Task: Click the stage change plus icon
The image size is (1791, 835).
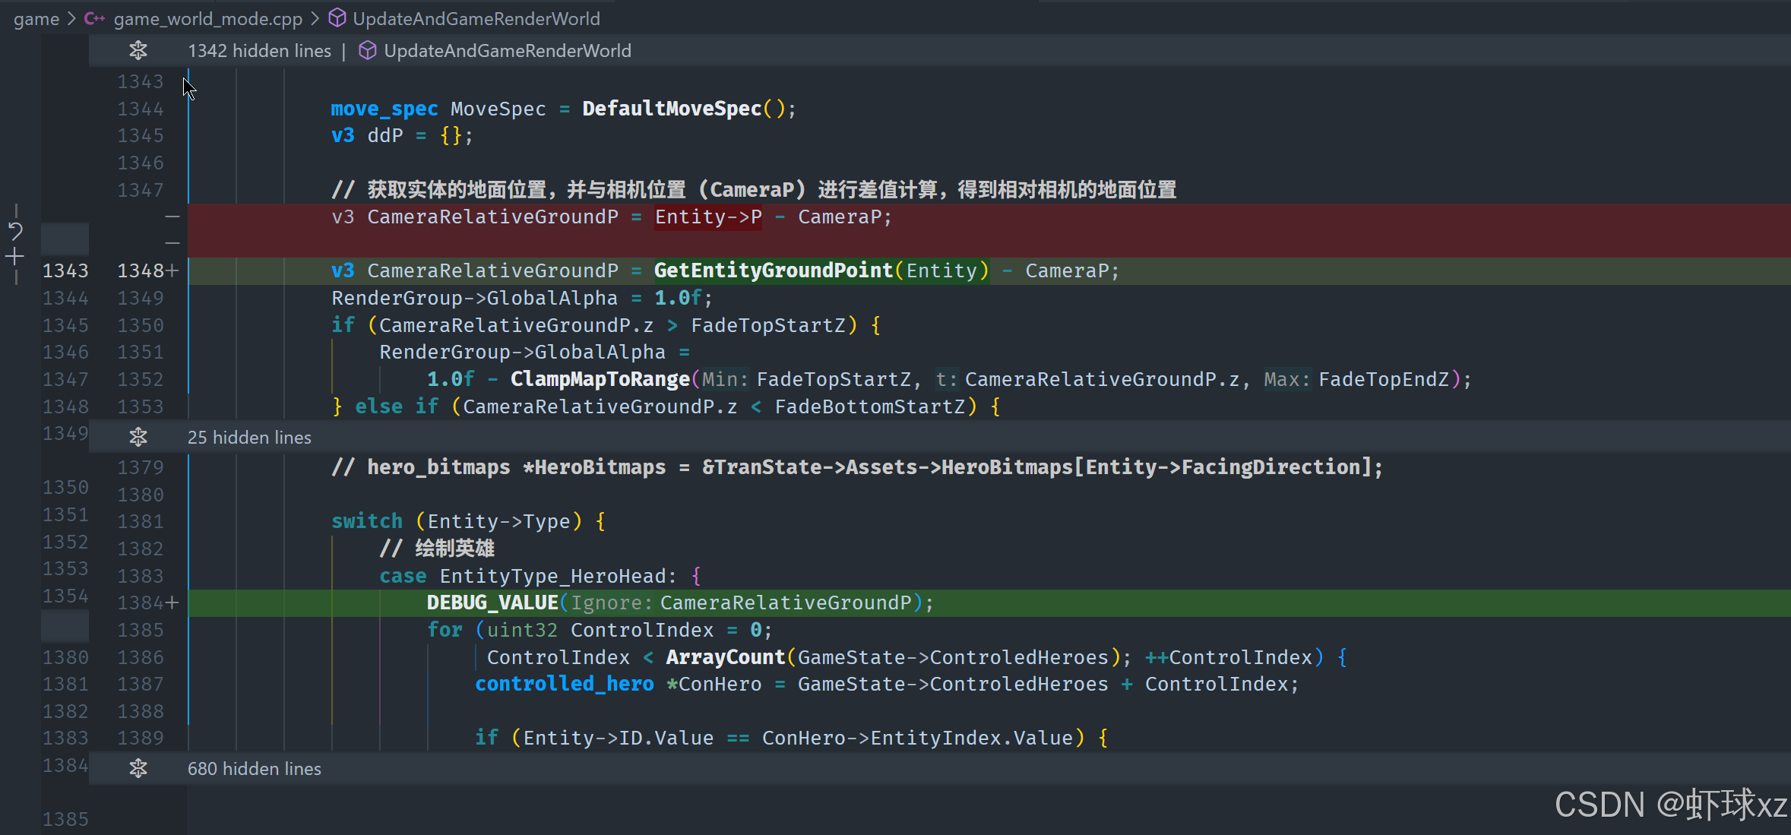Action: (x=14, y=258)
